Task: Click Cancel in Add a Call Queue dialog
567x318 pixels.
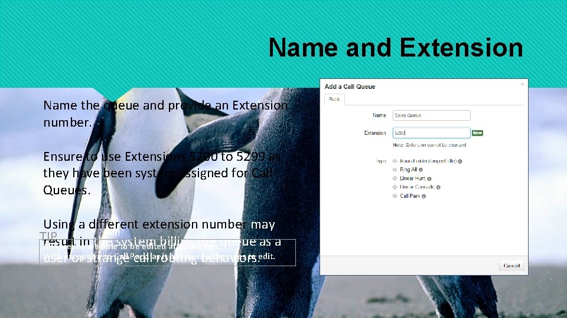Action: click(511, 266)
